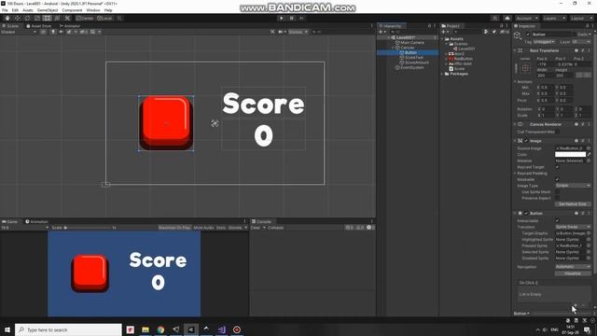The width and height of the screenshot is (597, 336).
Task: Click the Clear button in Console
Action: (256, 228)
